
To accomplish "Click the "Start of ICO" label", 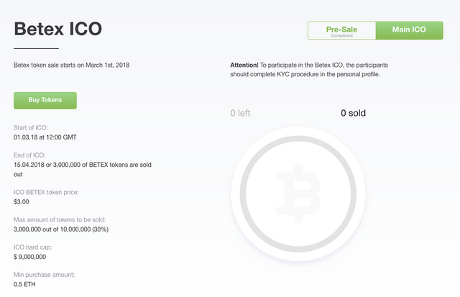I will coord(30,127).
